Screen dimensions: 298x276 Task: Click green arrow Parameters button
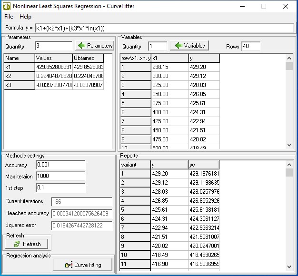point(95,46)
